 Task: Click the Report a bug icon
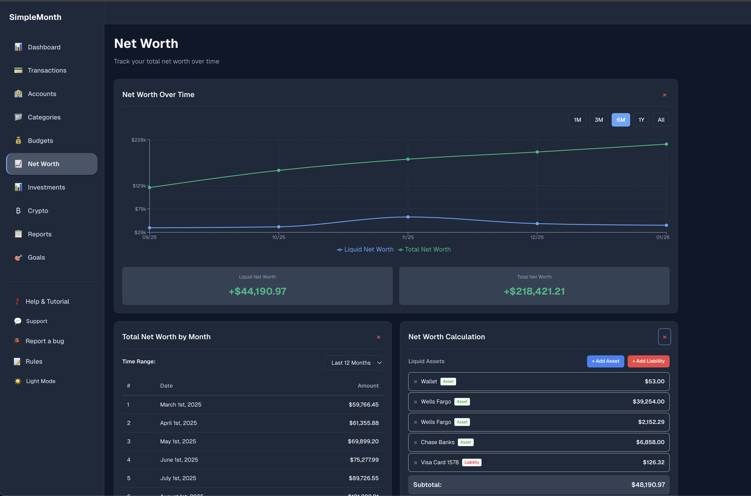pyautogui.click(x=17, y=341)
